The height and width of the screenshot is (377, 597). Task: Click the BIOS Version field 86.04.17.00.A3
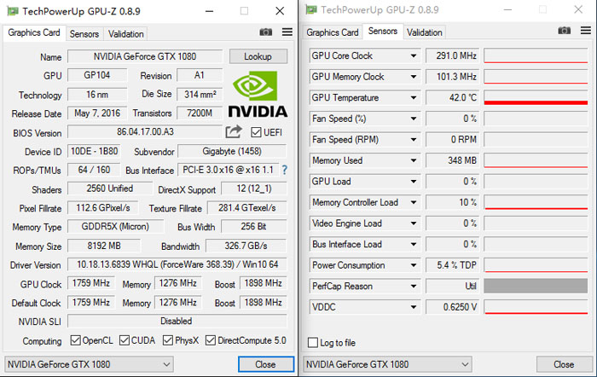(x=145, y=131)
